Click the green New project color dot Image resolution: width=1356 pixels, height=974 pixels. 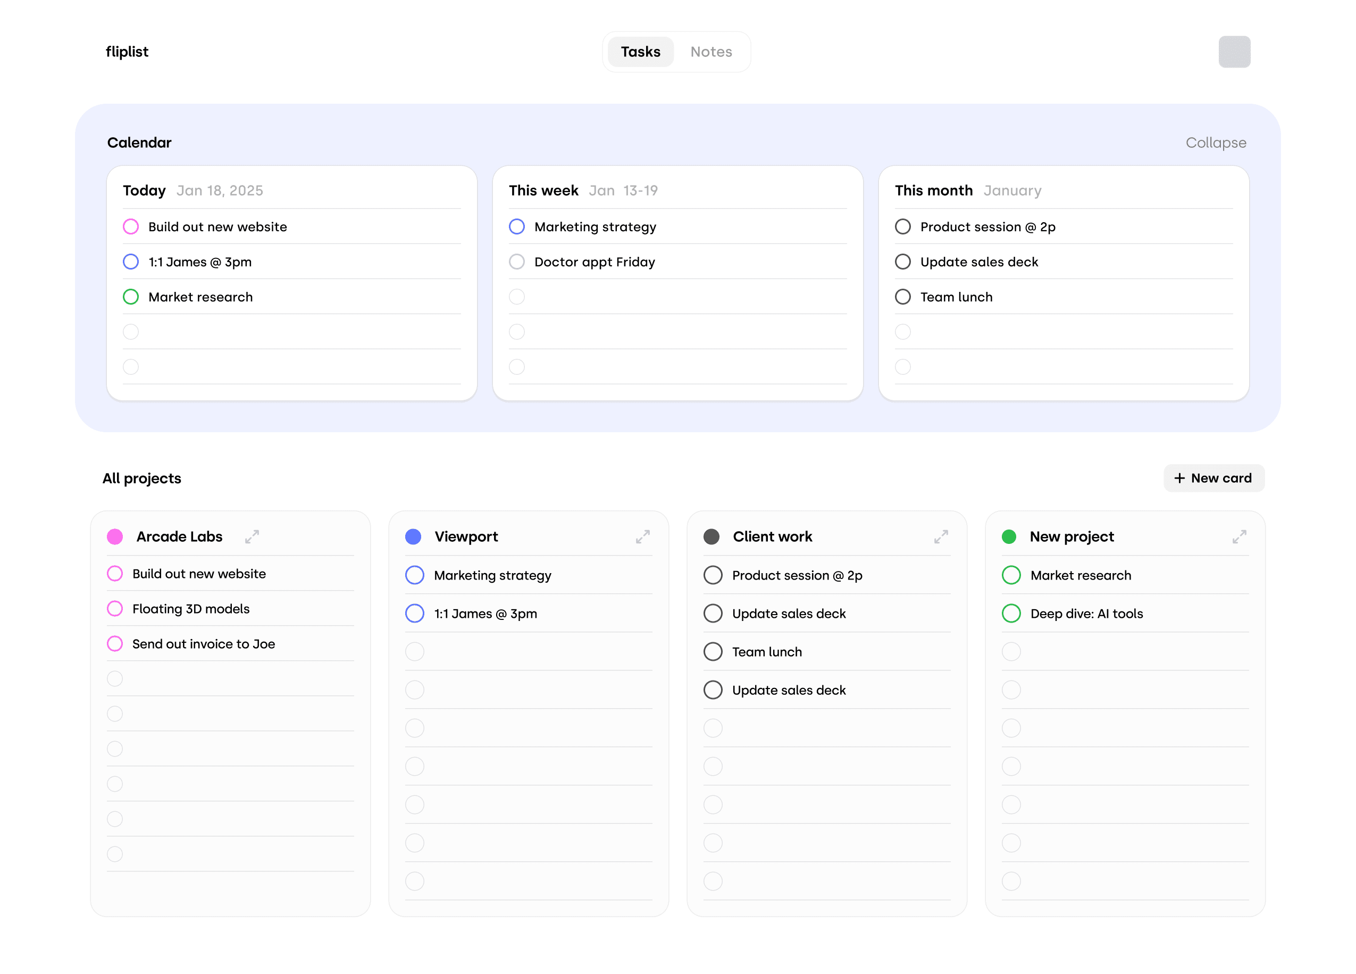[x=1009, y=536]
